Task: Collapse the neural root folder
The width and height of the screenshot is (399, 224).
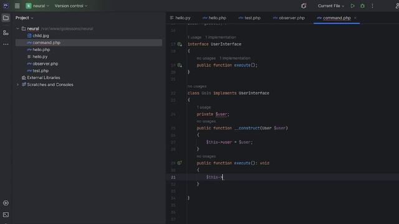Action: pos(18,29)
